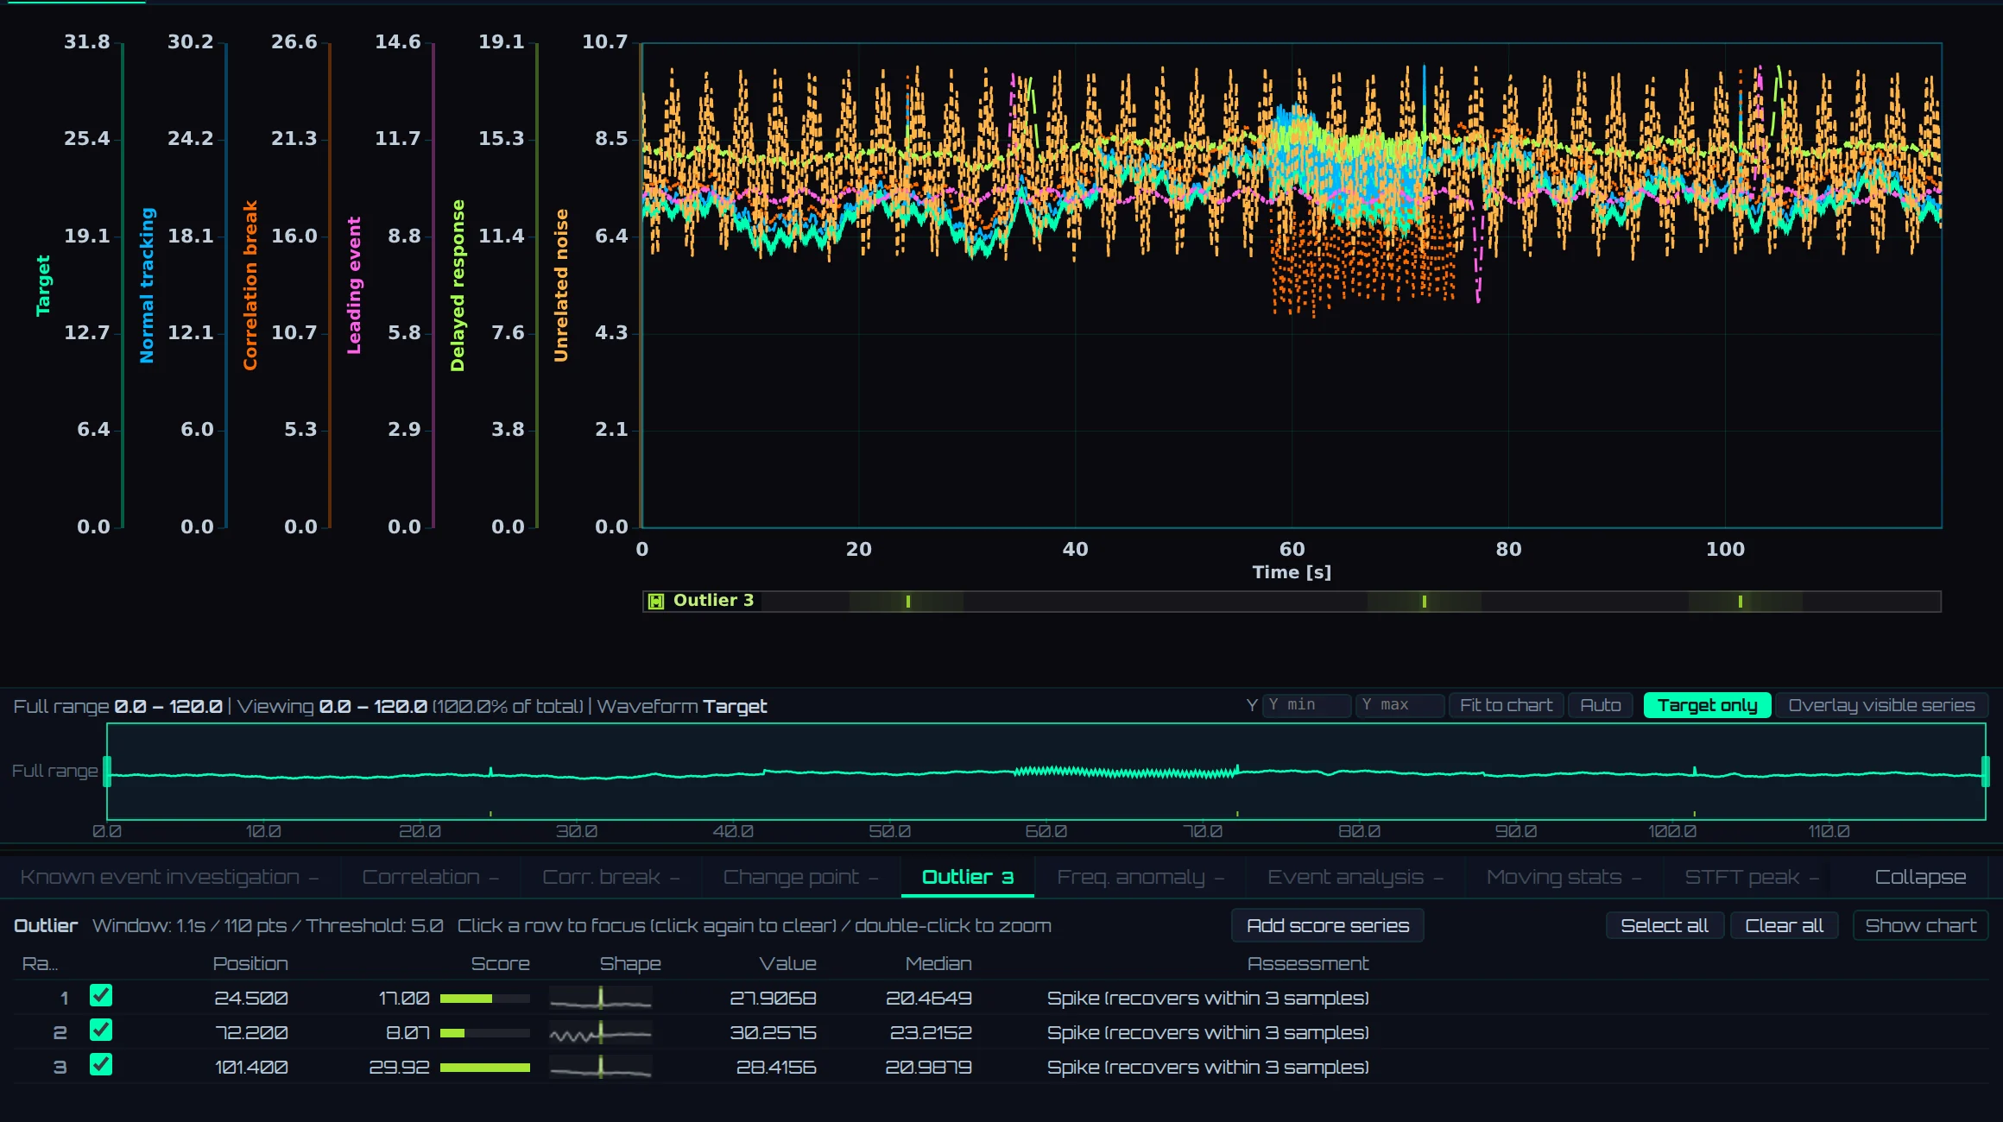Click the Normal tracking axis label
The width and height of the screenshot is (2003, 1122).
147,286
